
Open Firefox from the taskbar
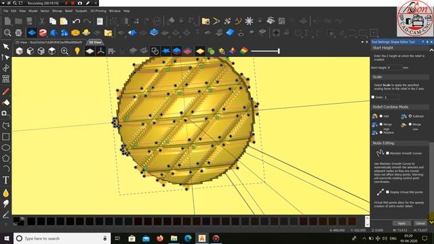click(x=160, y=238)
